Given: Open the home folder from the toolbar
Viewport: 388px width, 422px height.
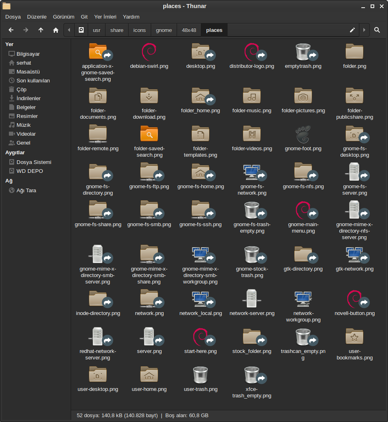Looking at the screenshot, I should pyautogui.click(x=56, y=30).
